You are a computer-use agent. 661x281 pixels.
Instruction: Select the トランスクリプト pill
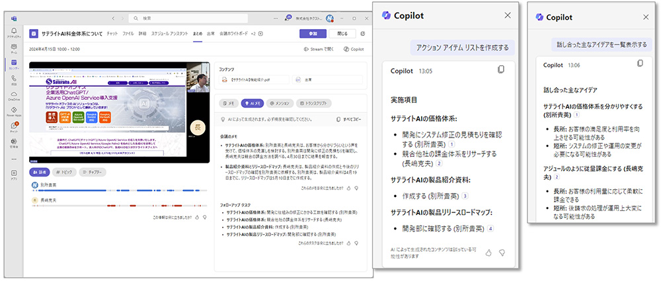click(313, 103)
